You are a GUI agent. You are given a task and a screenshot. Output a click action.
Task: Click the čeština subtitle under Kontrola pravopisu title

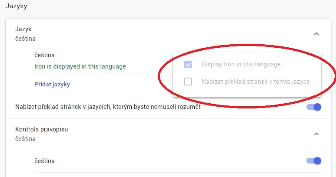click(25, 139)
